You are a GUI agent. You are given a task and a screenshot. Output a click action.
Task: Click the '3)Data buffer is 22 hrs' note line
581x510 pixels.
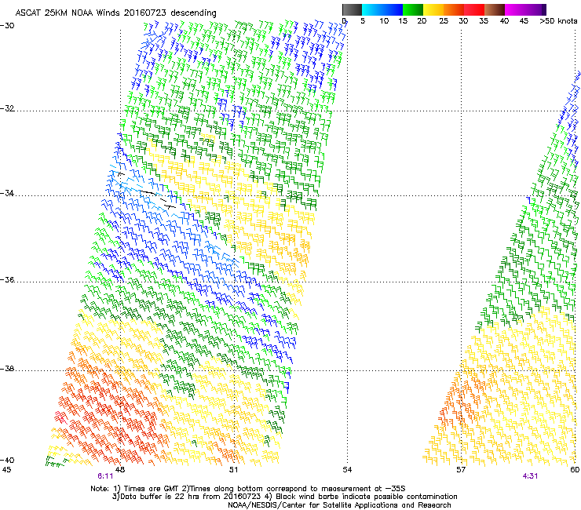tap(284, 497)
